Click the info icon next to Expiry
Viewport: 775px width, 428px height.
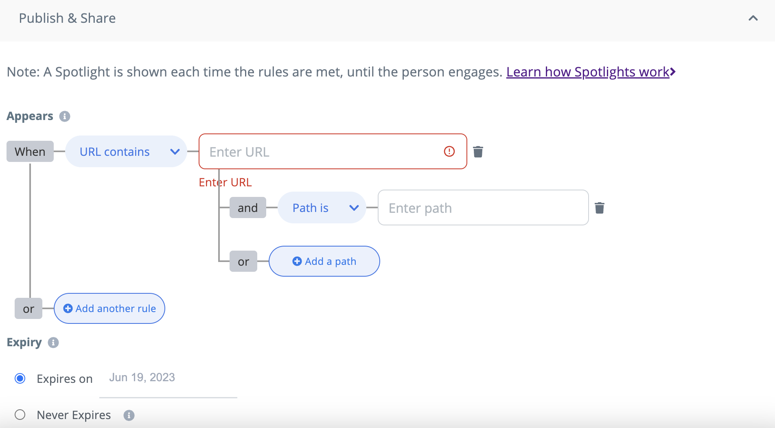[53, 343]
